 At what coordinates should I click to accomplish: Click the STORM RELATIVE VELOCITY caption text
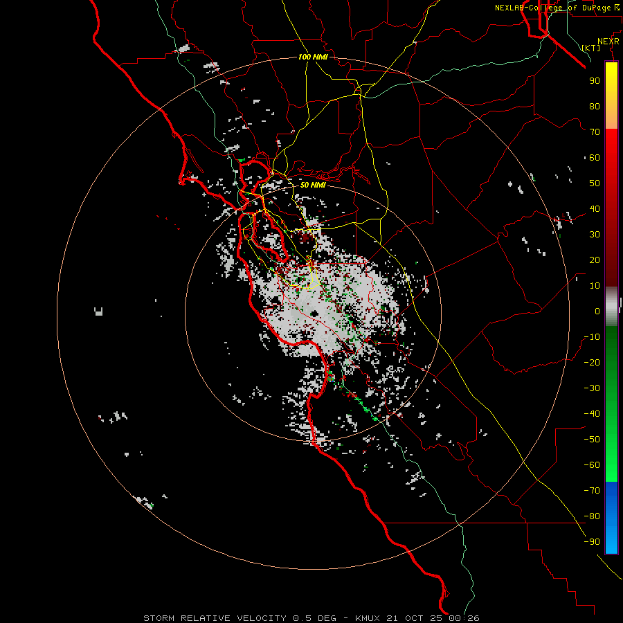(215, 618)
